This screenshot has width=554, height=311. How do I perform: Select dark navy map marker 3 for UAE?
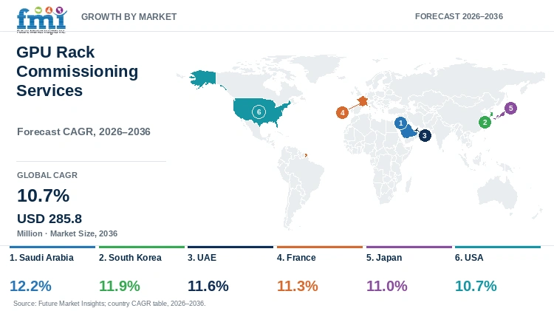(x=425, y=135)
